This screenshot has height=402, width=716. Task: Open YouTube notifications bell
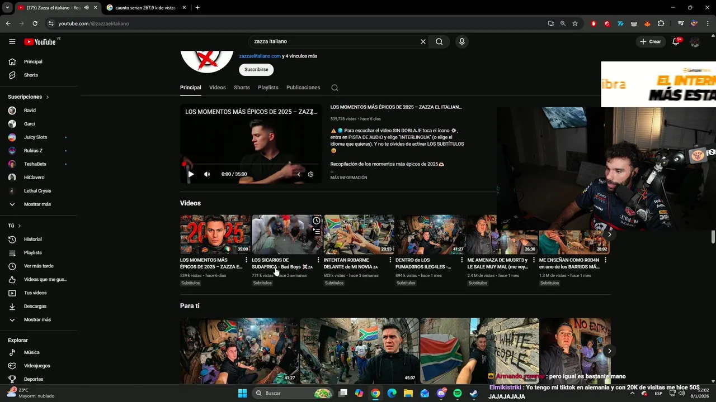(676, 42)
